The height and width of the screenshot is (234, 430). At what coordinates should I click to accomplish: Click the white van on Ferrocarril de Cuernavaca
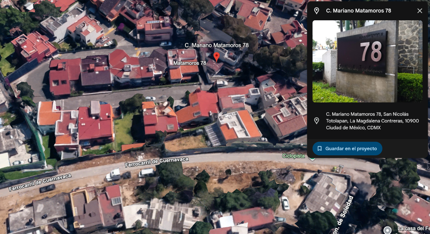147,172
